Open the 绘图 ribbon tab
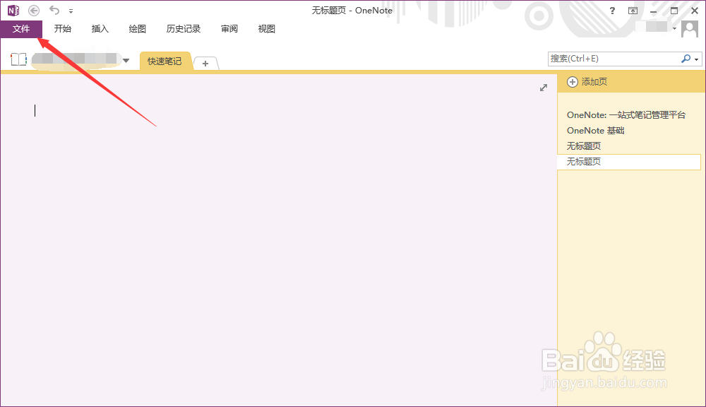The image size is (706, 407). click(x=138, y=29)
